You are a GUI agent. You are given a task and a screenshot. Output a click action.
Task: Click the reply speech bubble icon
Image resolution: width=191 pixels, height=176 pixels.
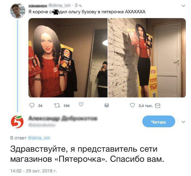click(x=32, y=105)
